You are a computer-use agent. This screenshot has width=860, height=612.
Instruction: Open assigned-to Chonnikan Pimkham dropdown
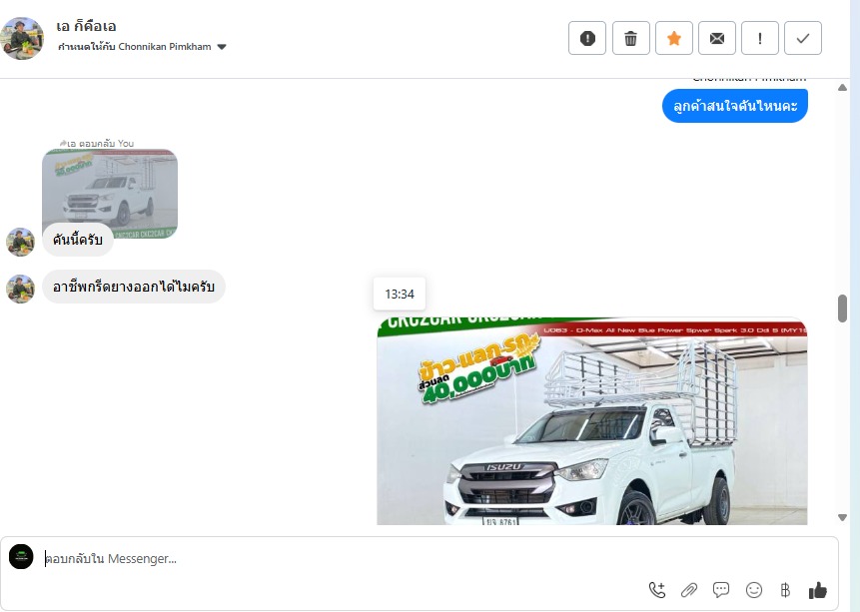(142, 47)
